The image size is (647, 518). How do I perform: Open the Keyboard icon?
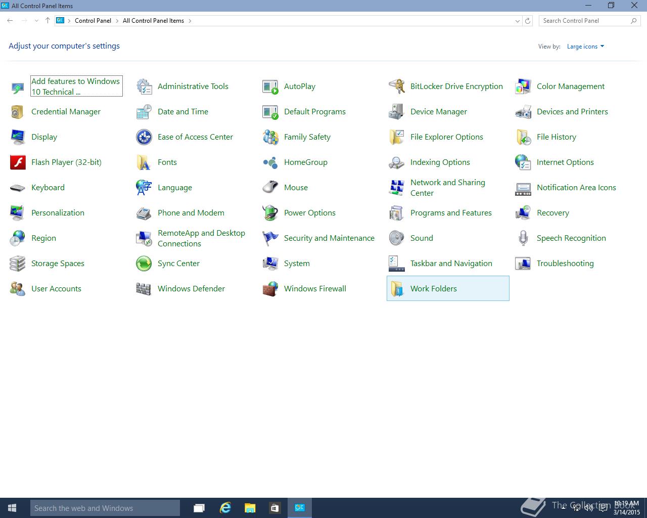(18, 188)
